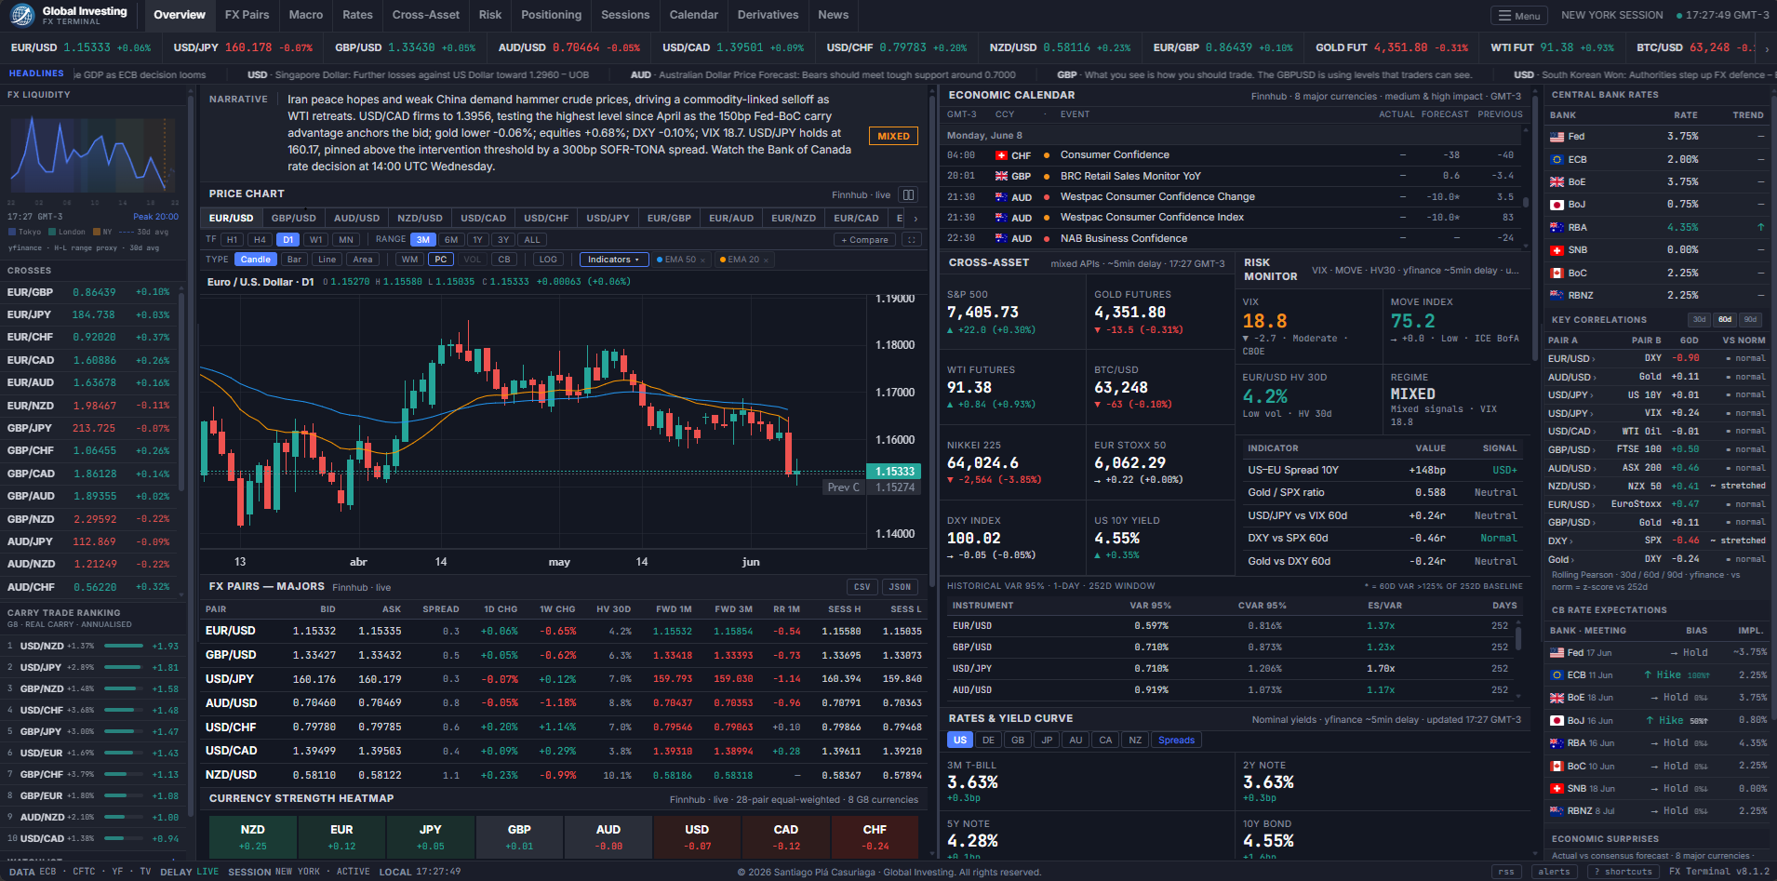Click the ECB flag in Central Bank Rates
The image size is (1777, 881).
pos(1557,160)
